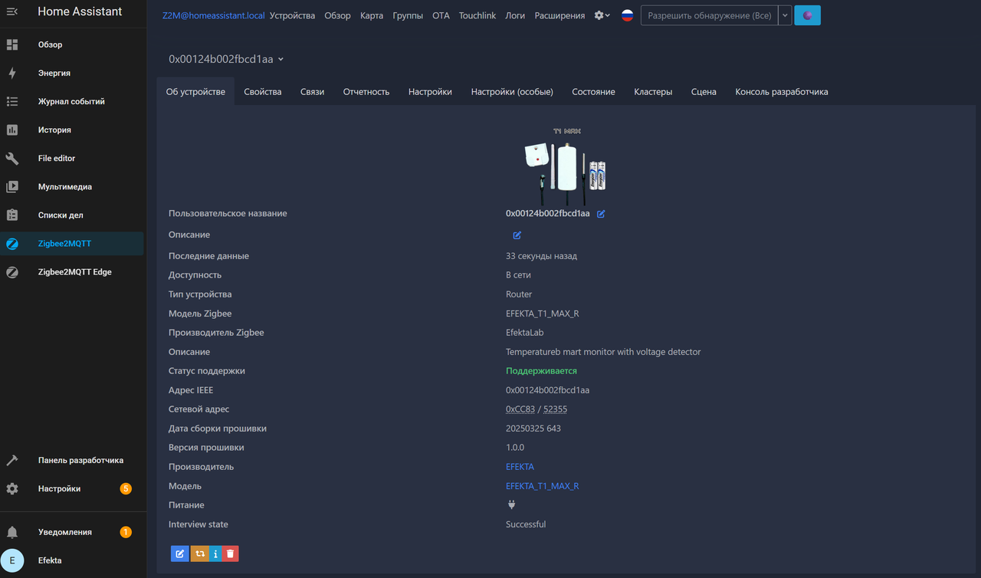Screen dimensions: 981x578
Task: Open the Логи menu item
Action: click(515, 15)
